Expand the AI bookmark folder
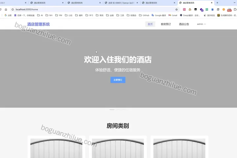237x158 pixels. click(x=40, y=15)
